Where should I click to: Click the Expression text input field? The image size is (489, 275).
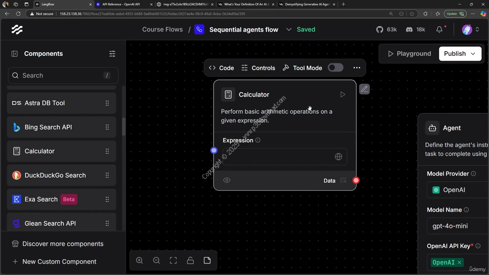pos(285,157)
